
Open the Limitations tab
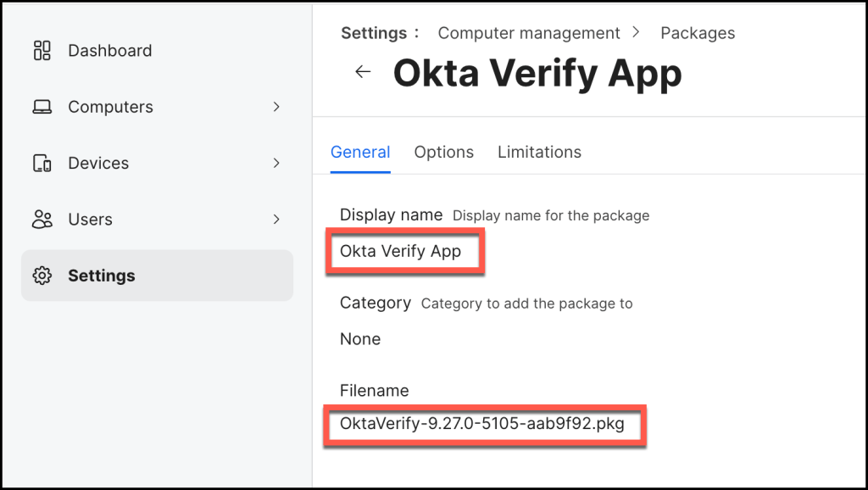(539, 153)
